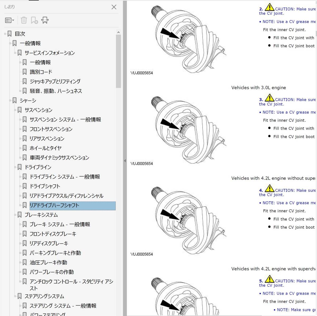Collapse the サスペンション bookmark group

tap(15, 110)
